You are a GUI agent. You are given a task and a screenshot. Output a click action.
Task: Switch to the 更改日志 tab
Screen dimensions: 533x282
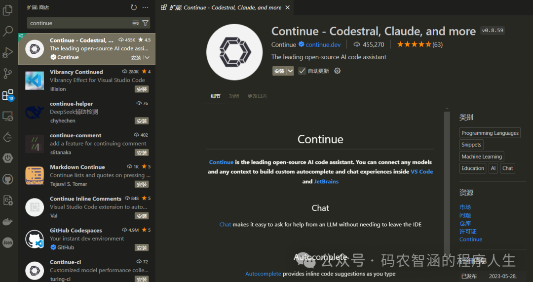coord(257,96)
